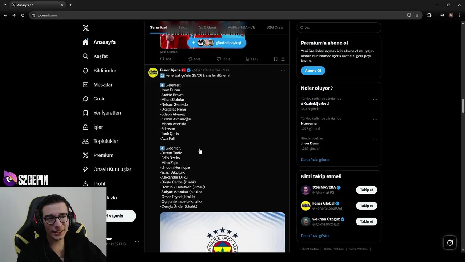Click the X logo in sidebar

tap(85, 28)
